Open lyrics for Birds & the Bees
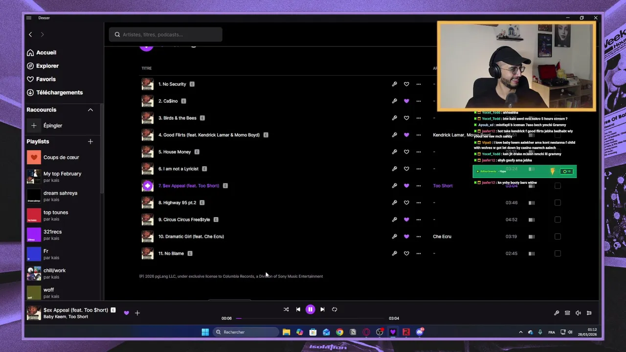Image resolution: width=626 pixels, height=352 pixels. click(394, 118)
